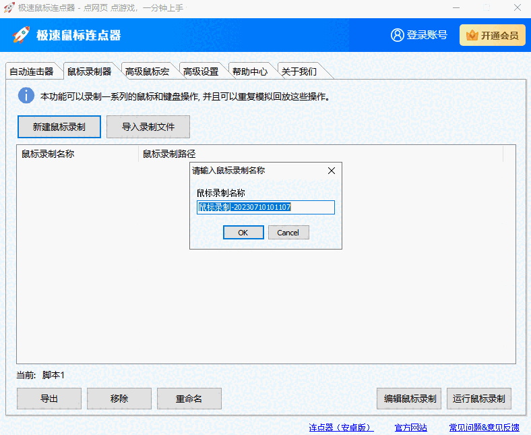Click 导入录制文件 button

tap(148, 126)
